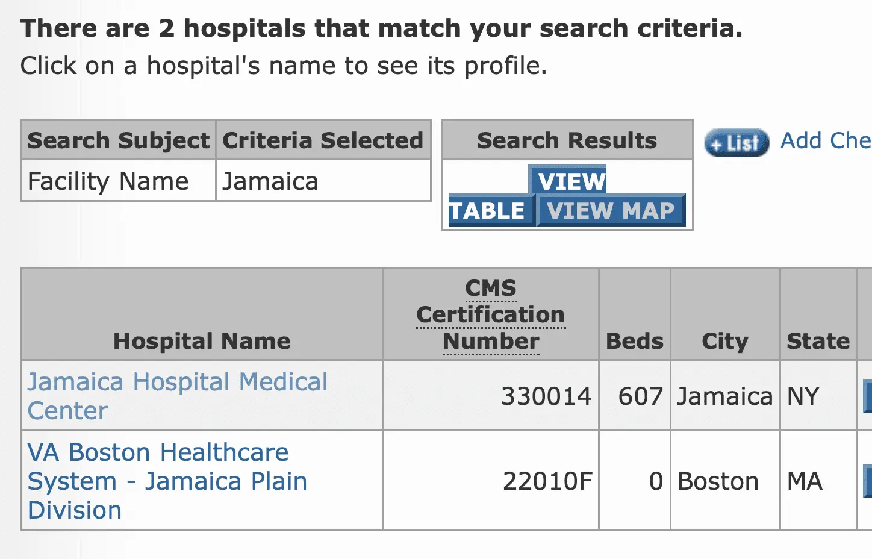Click the Beds column header
The width and height of the screenshot is (872, 559).
click(x=634, y=341)
